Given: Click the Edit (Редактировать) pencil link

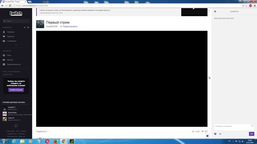Looking at the screenshot, I should click(x=69, y=26).
